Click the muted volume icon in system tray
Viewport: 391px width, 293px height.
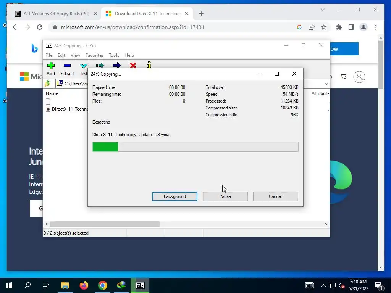point(341,285)
